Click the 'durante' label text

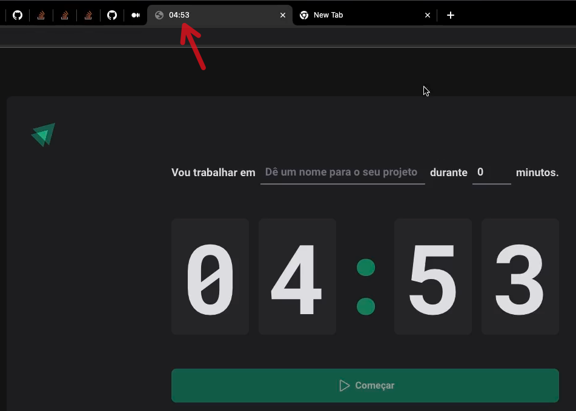click(449, 173)
